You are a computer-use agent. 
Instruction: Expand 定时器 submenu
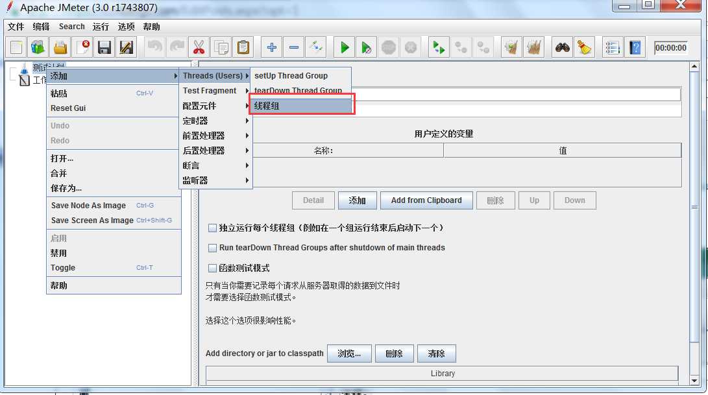tap(215, 121)
